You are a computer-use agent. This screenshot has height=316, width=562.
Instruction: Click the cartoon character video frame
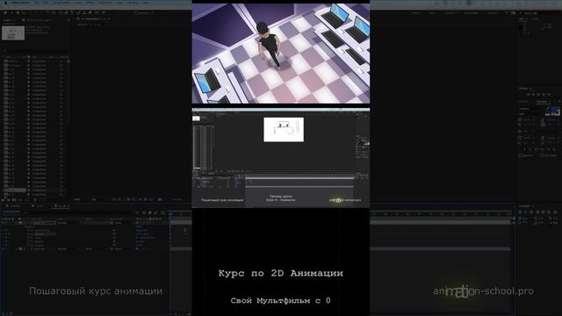pyautogui.click(x=281, y=54)
